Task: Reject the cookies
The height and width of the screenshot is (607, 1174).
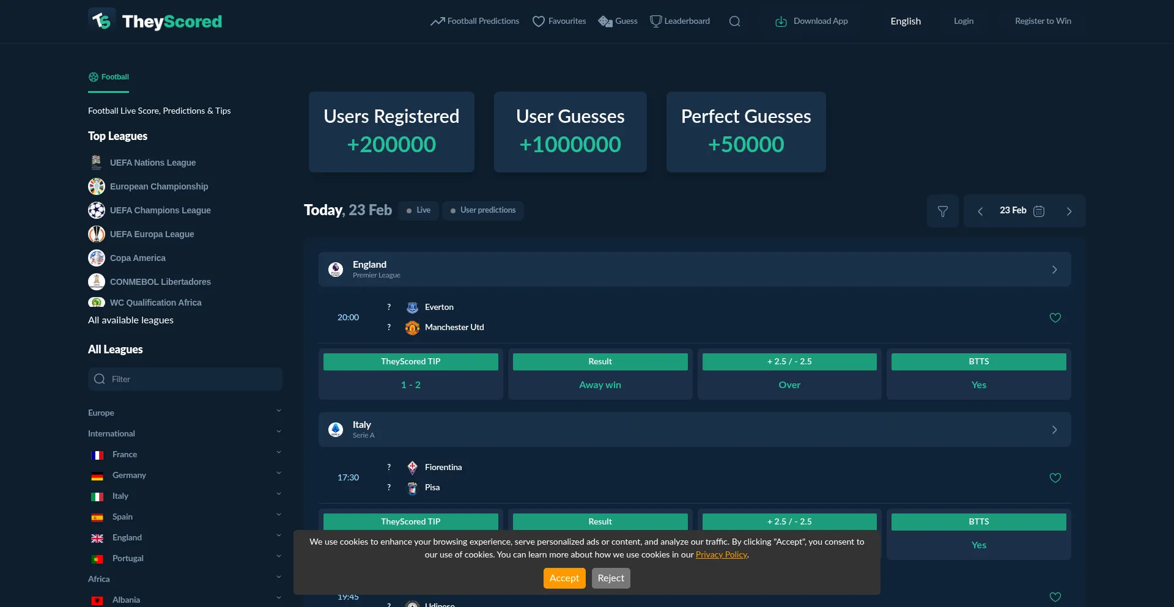Action: [x=611, y=578]
